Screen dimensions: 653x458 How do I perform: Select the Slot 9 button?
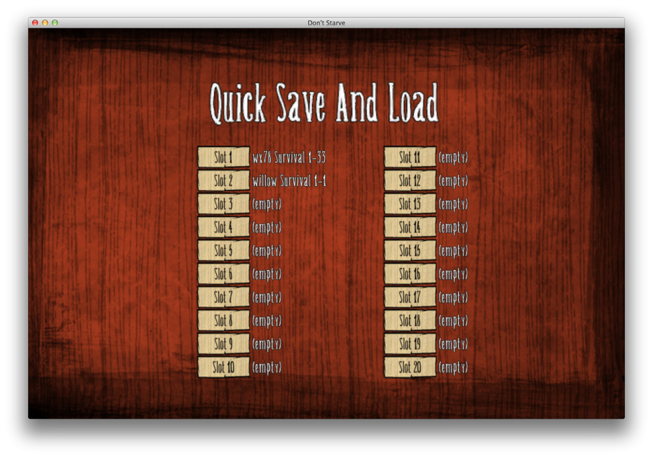pyautogui.click(x=223, y=344)
